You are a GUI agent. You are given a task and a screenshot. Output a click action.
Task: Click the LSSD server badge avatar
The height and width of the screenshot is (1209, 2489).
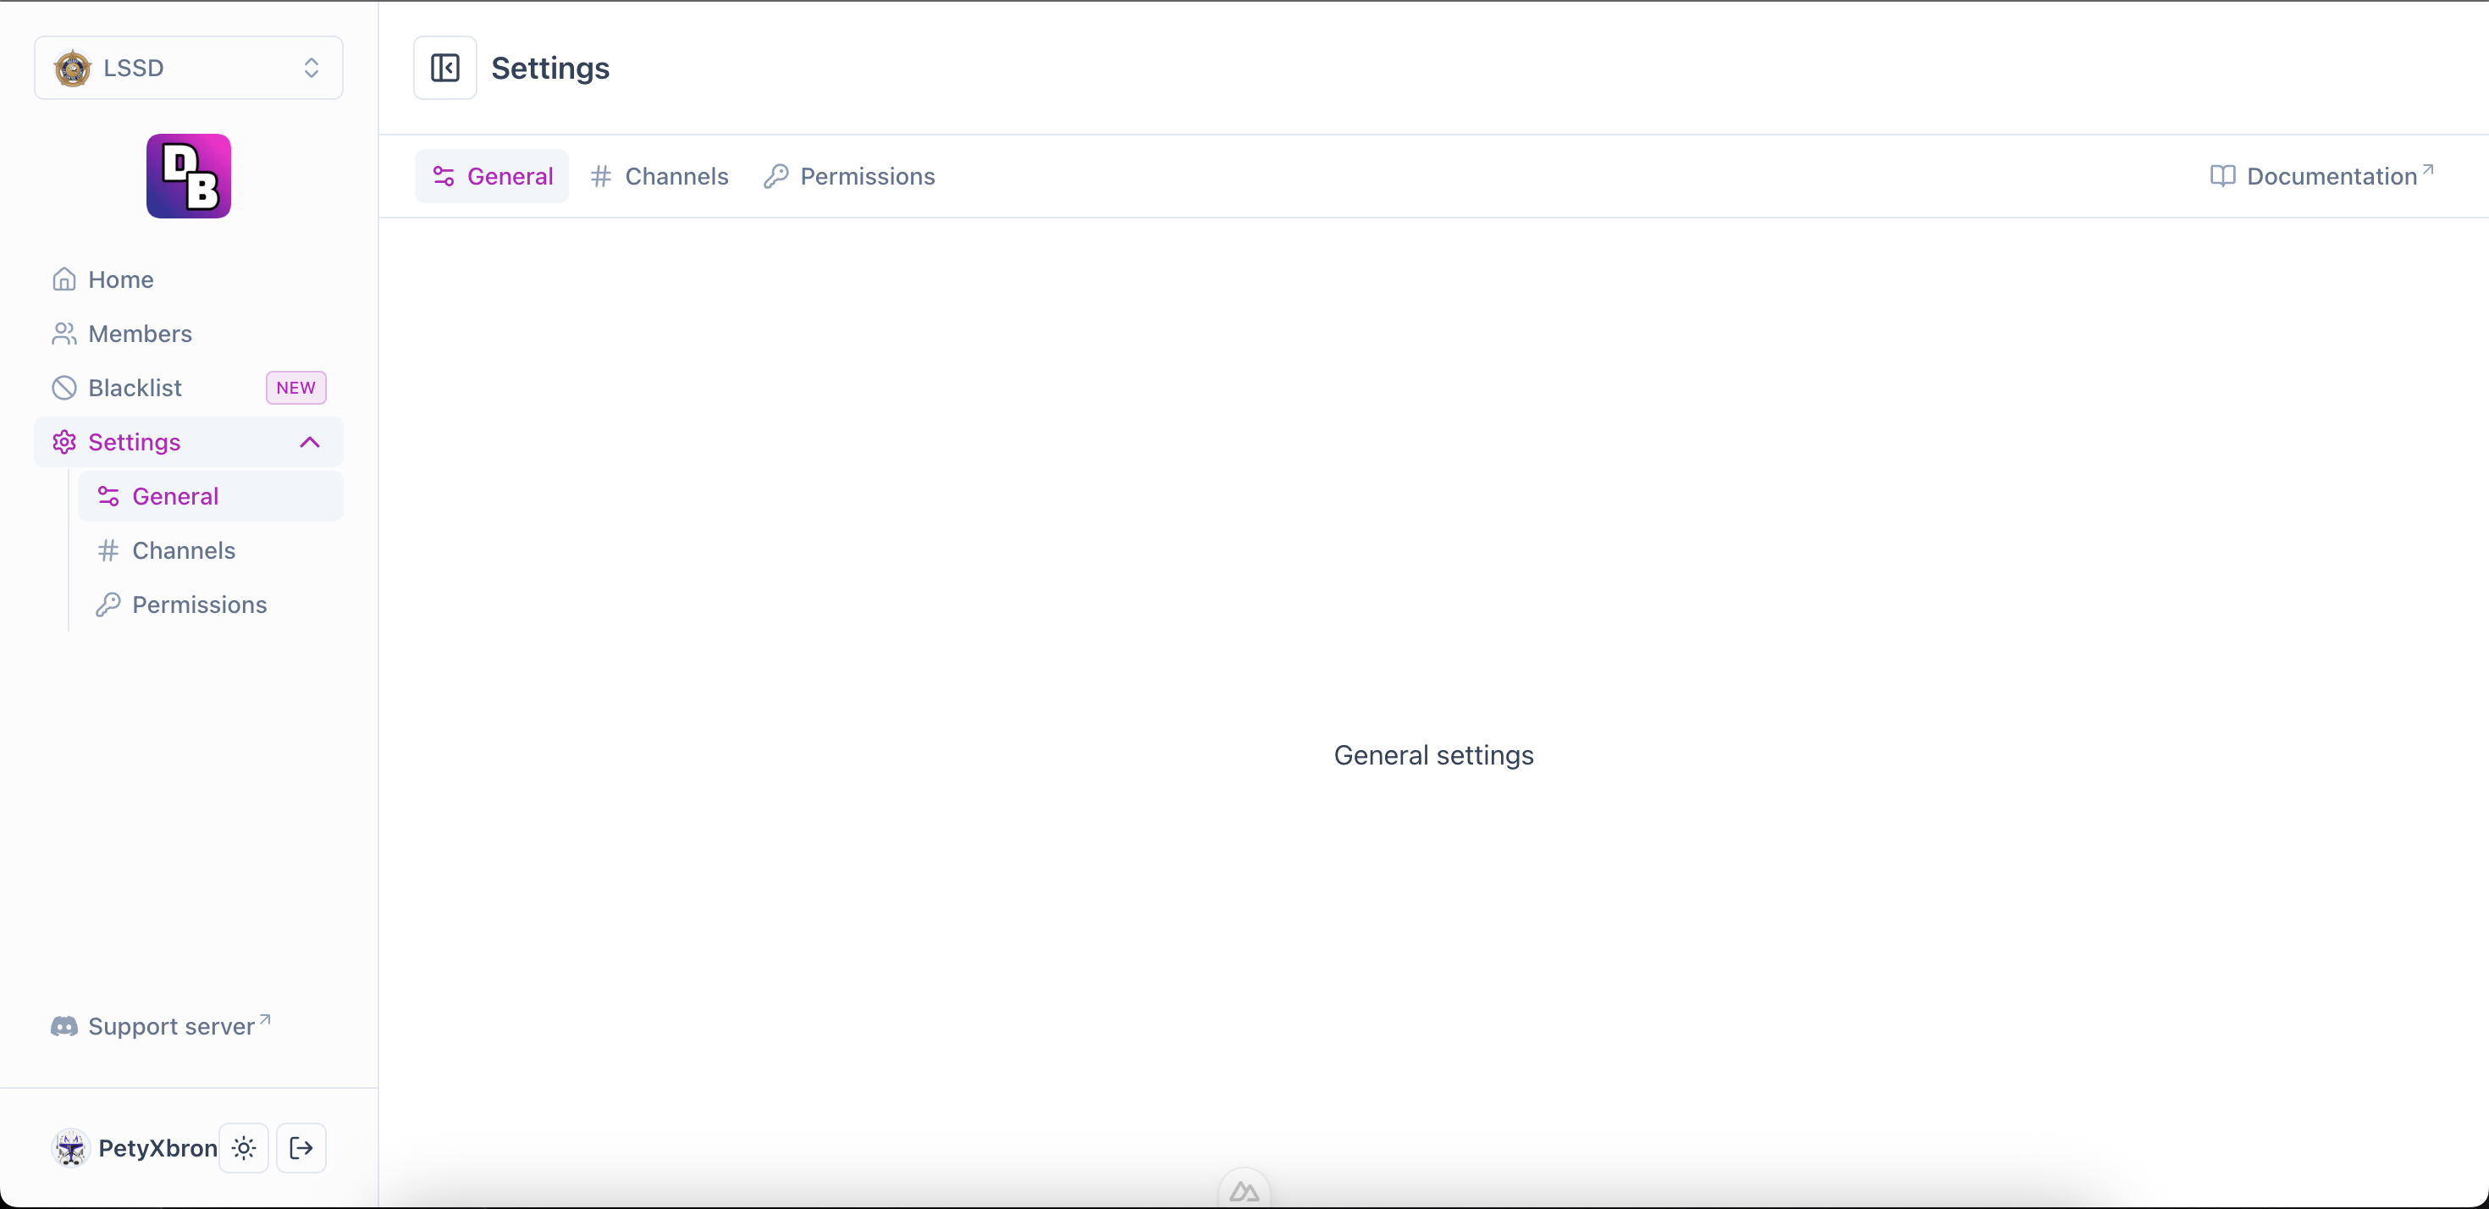point(73,69)
